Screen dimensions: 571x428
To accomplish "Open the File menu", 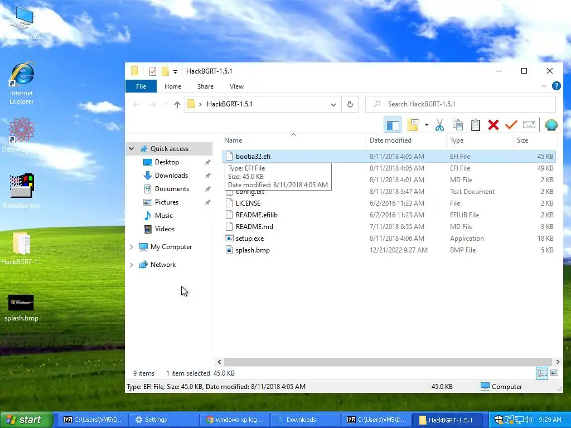I will click(x=141, y=86).
